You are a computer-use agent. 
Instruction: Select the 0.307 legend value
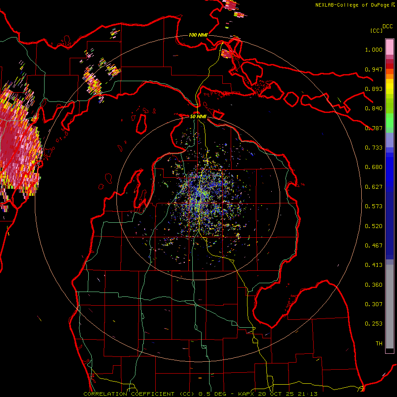[x=374, y=304]
